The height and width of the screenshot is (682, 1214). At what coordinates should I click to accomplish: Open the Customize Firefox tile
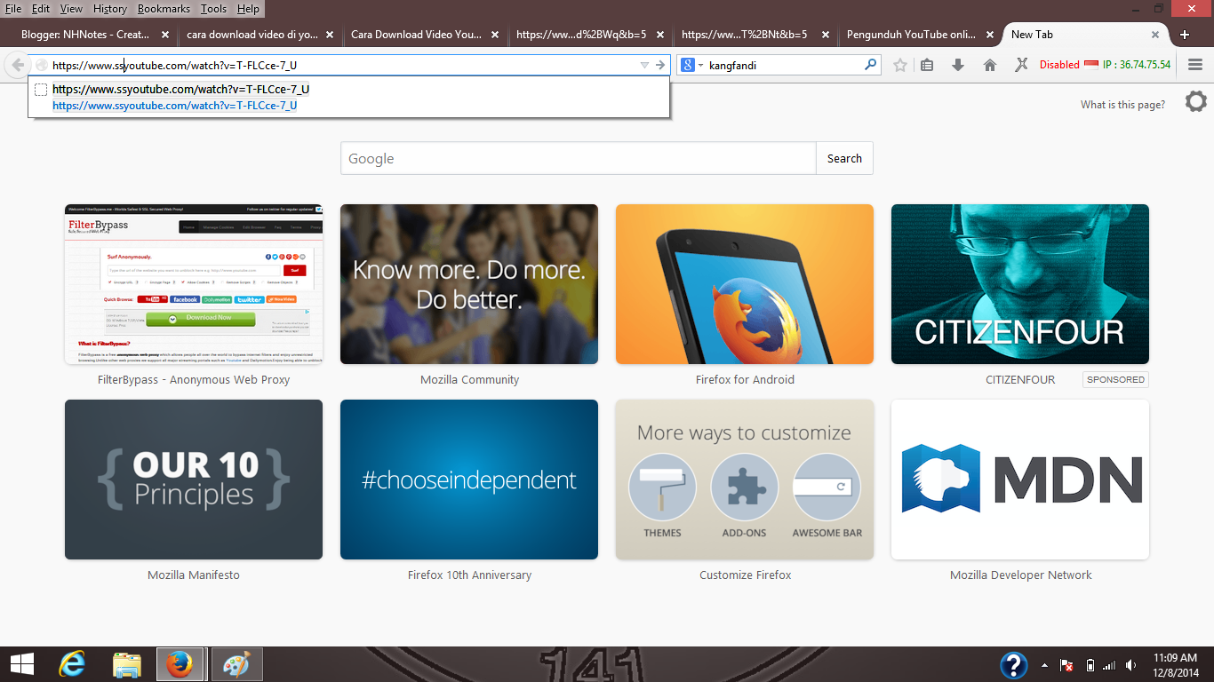(x=745, y=480)
